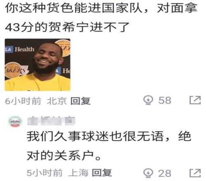Open the Lakers press conference image

[37, 65]
